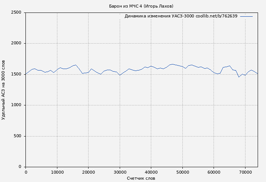Click the y-axis tick label 1500

[16, 74]
